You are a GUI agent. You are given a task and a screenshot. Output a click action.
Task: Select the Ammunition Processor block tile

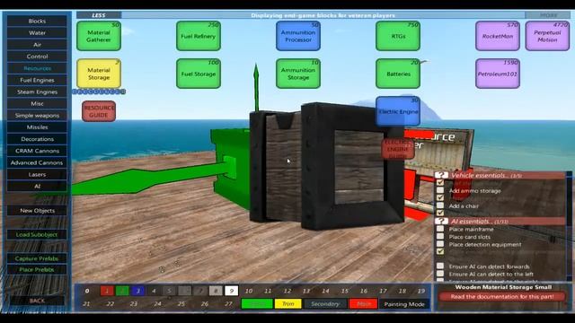point(298,36)
